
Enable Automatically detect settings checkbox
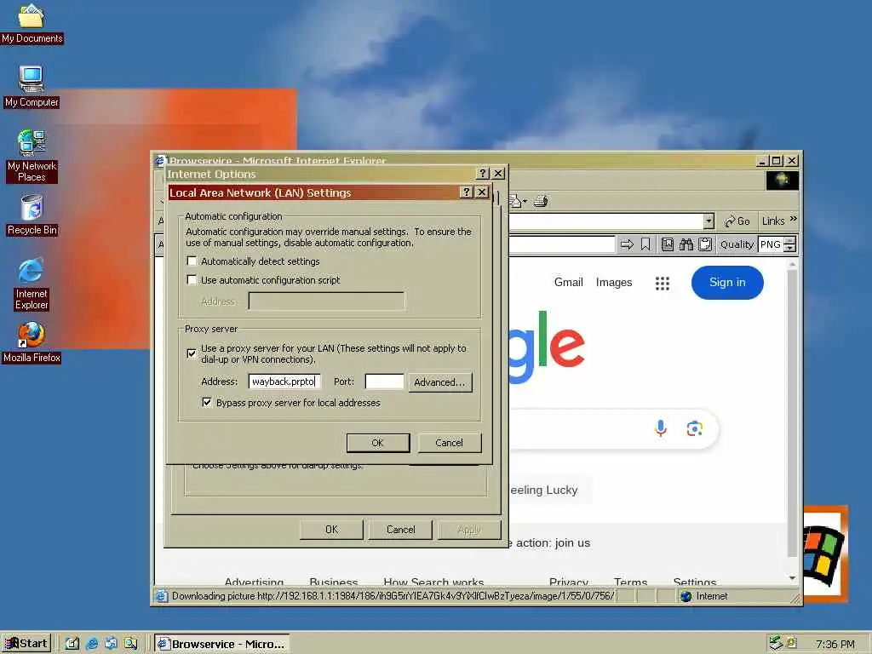192,261
